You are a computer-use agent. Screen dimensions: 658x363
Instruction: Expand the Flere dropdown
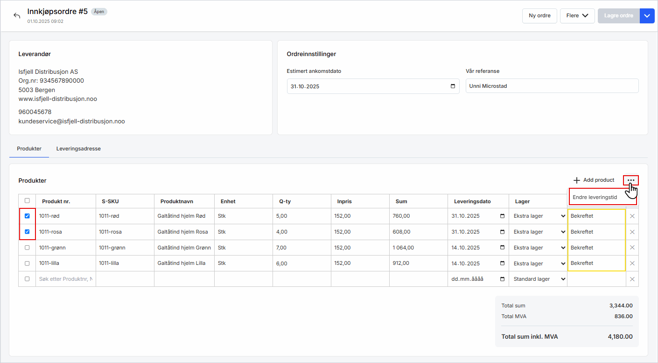(577, 15)
